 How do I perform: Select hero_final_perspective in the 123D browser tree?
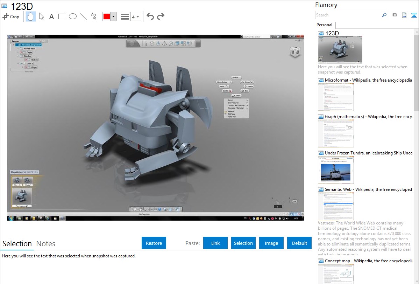[29, 45]
